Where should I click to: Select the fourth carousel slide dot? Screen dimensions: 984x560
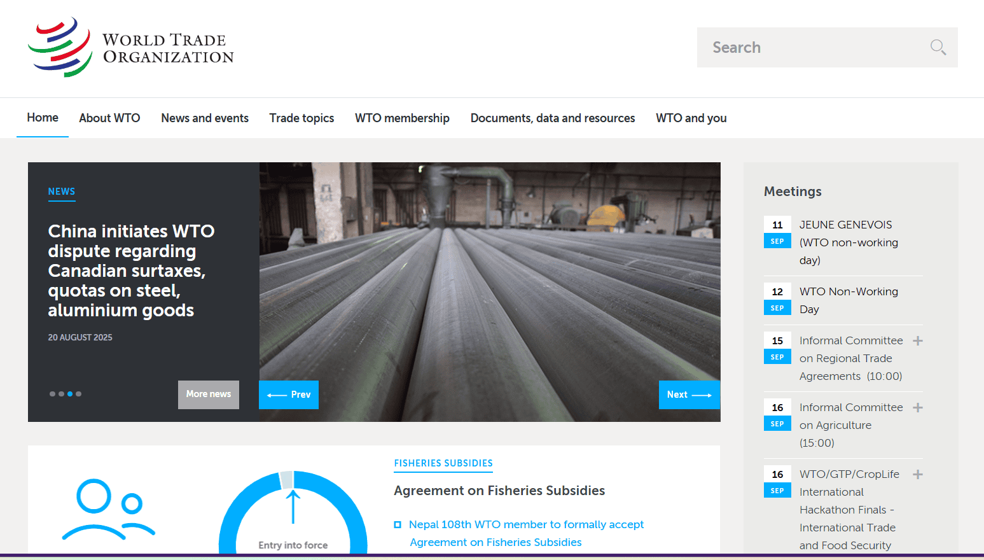click(x=79, y=394)
